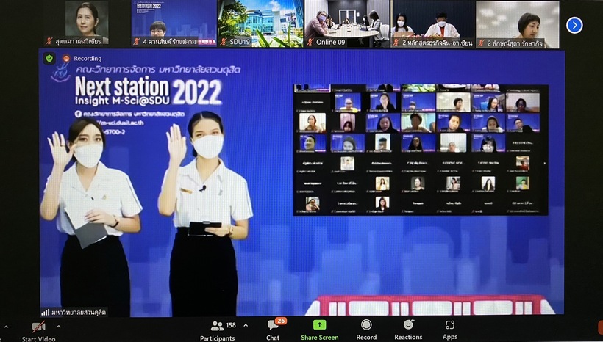The image size is (603, 342).
Task: Click muted mic icon on Online 09
Action: [x=310, y=42]
